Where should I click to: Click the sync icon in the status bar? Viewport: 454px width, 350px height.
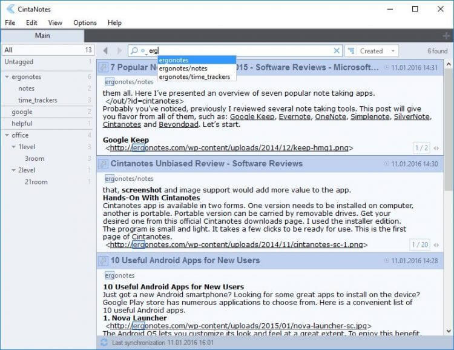[x=104, y=343]
